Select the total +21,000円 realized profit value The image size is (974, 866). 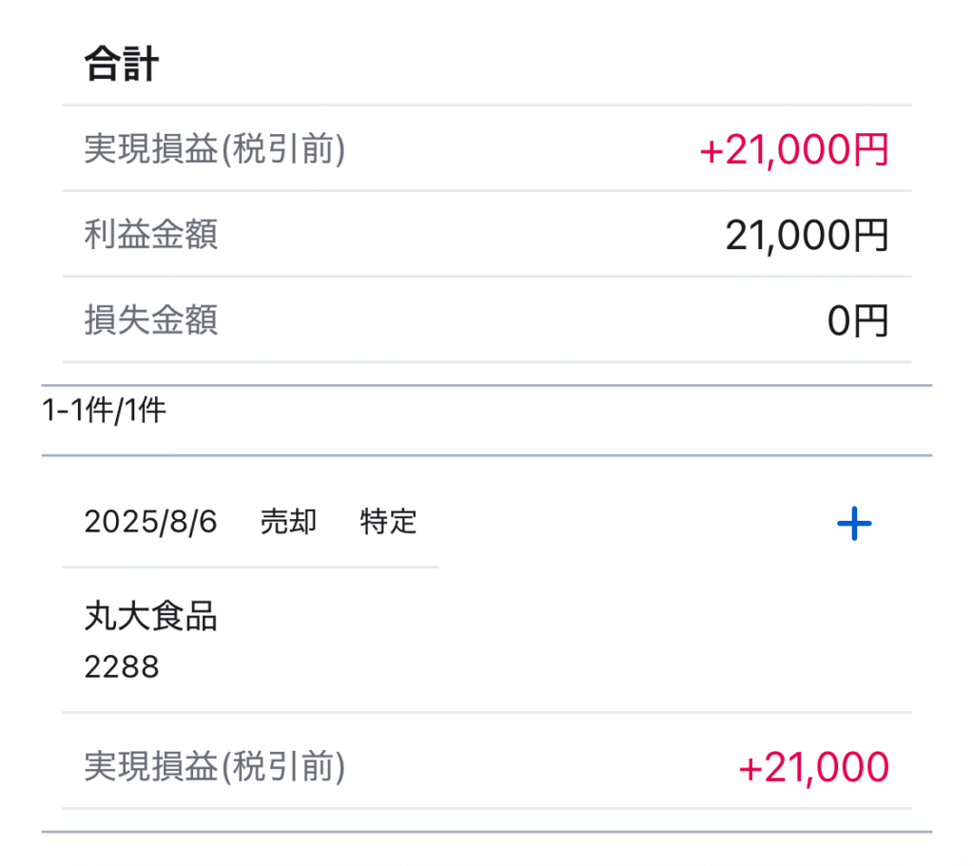(794, 149)
